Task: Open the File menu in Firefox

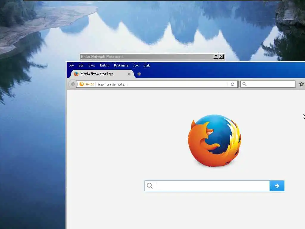Action: tap(71, 65)
